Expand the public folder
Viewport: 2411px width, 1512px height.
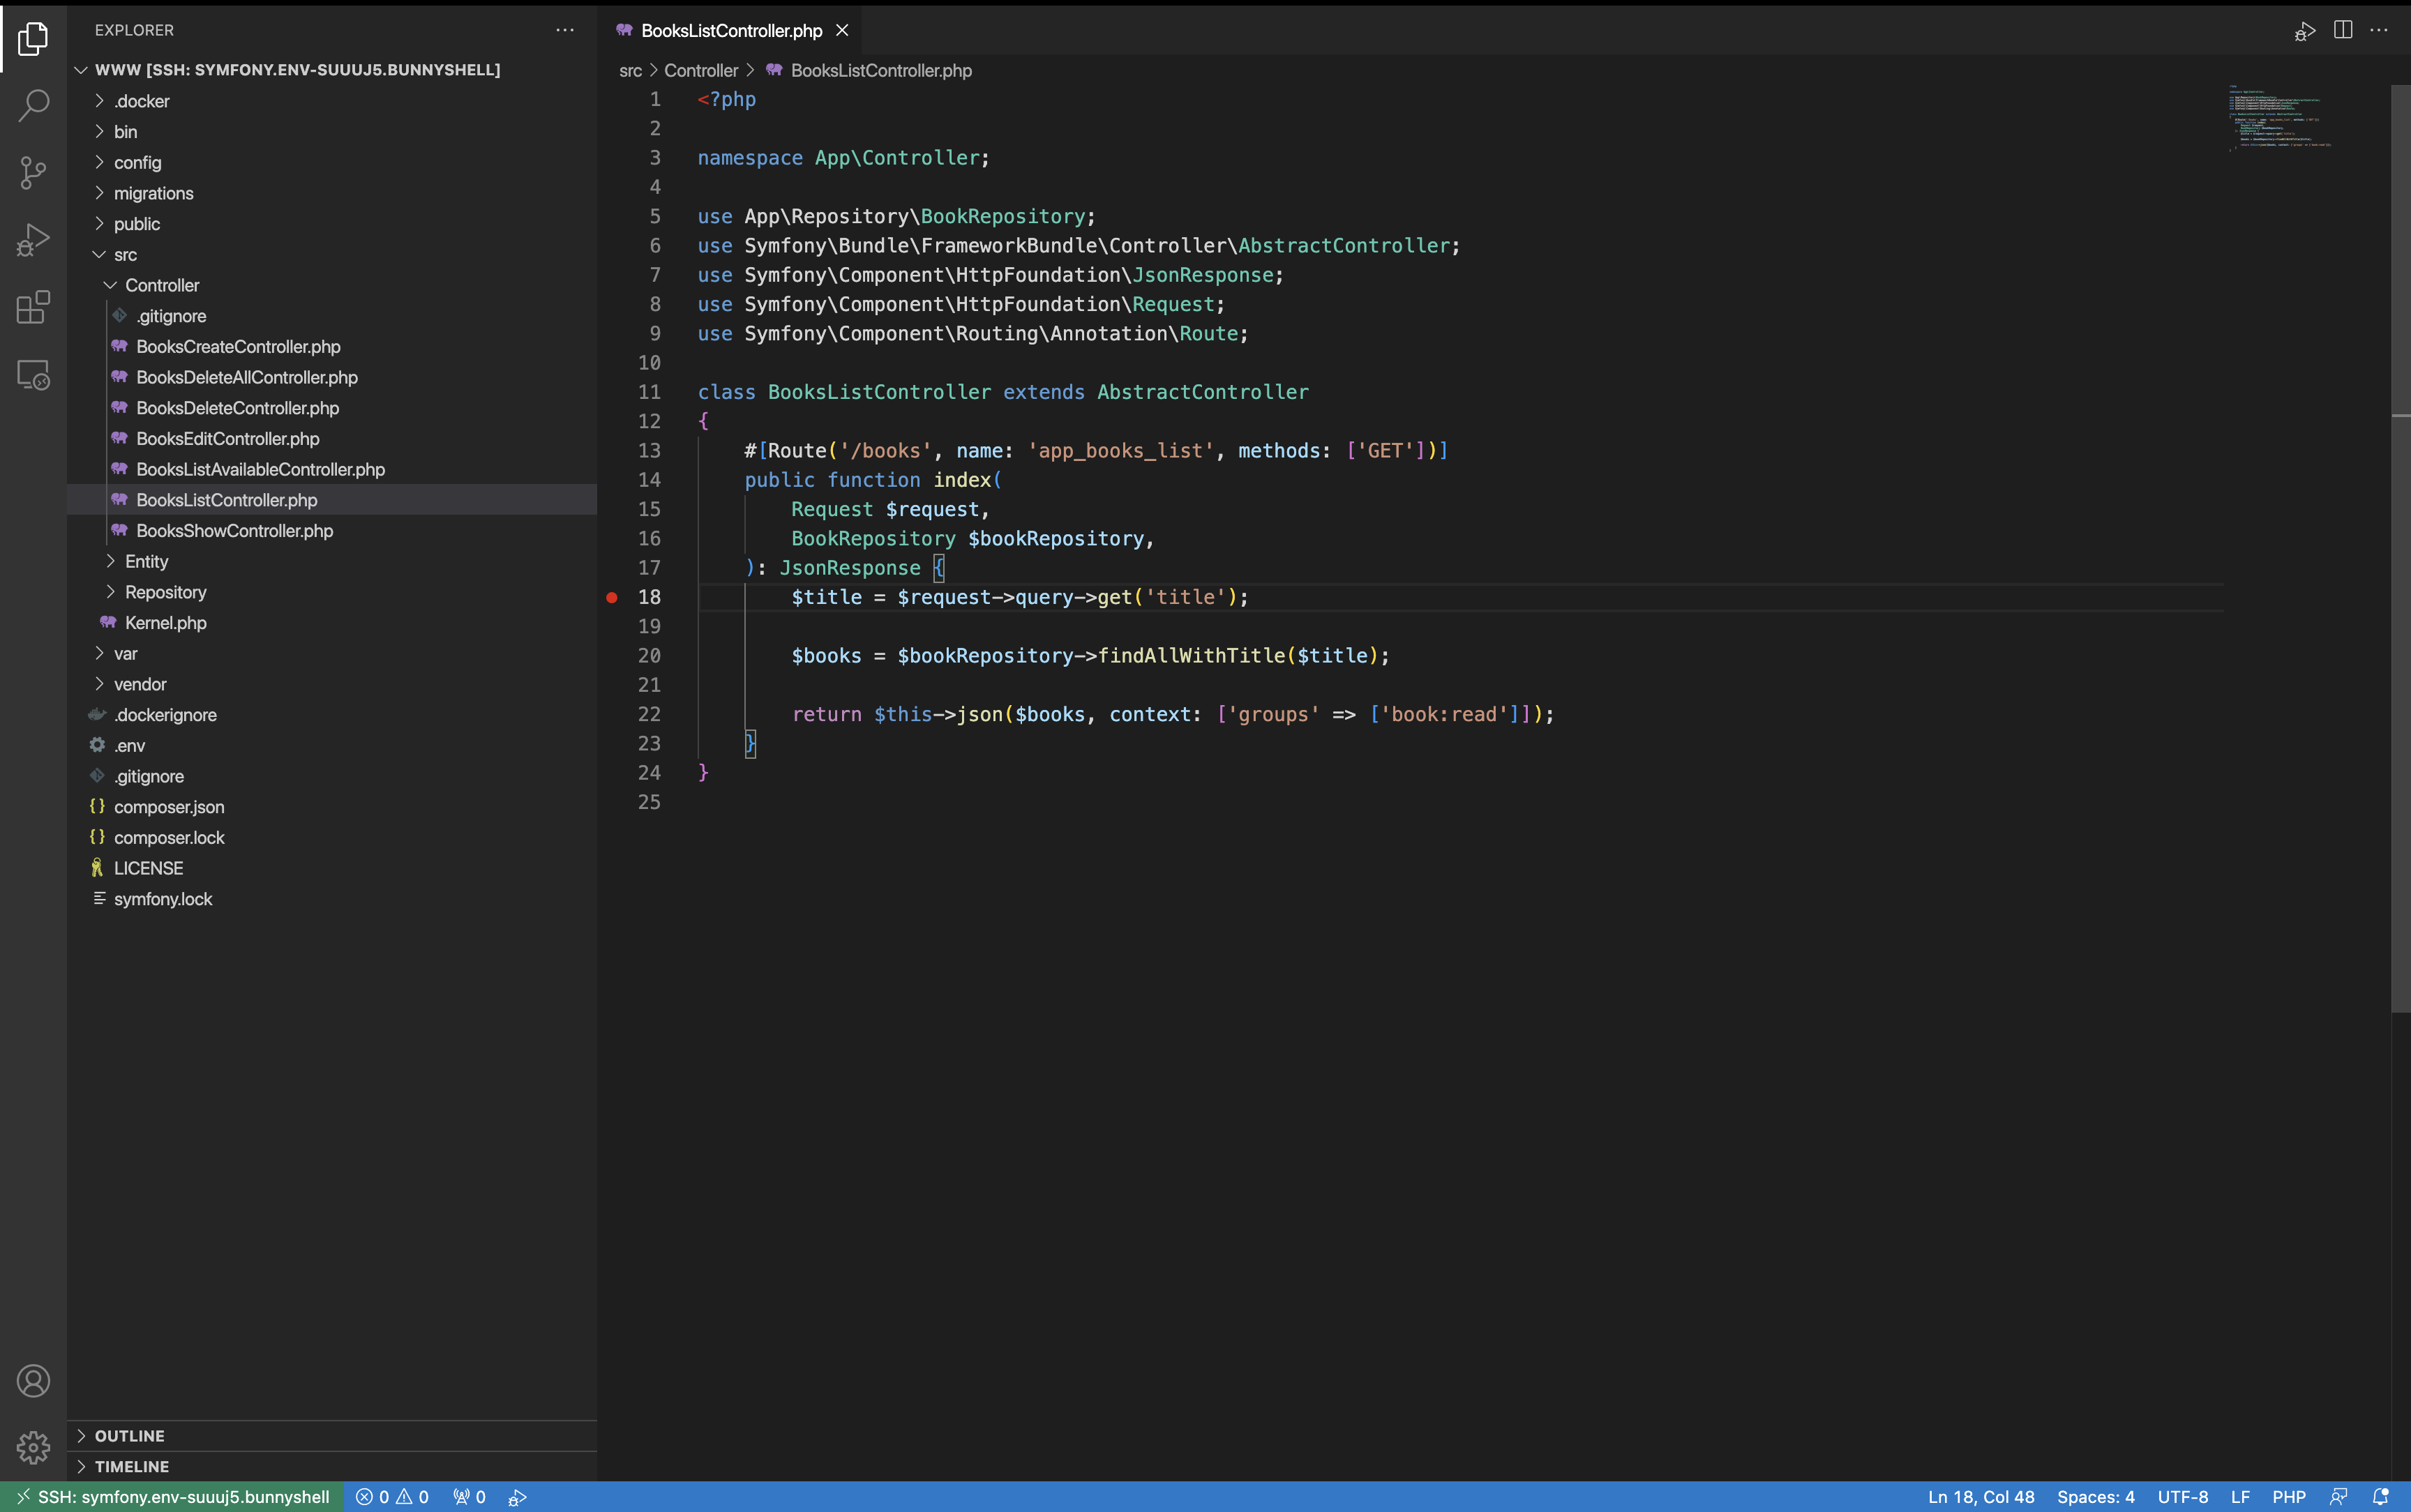pyautogui.click(x=332, y=224)
